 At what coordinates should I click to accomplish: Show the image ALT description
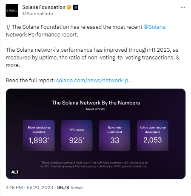pyautogui.click(x=15, y=172)
